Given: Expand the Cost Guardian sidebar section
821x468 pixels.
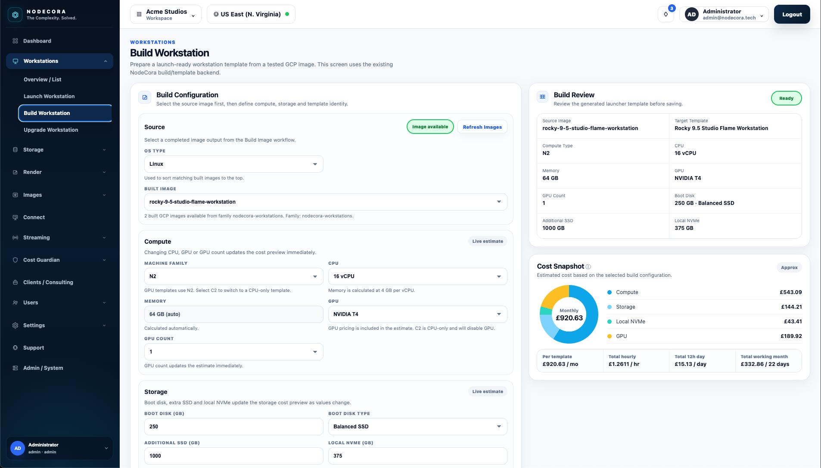Looking at the screenshot, I should coord(104,260).
